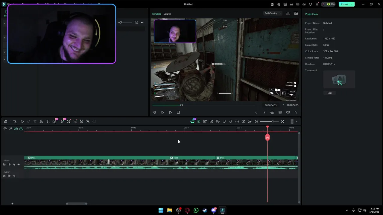This screenshot has height=215, width=383.
Task: Open the apps grid icon in title bar
Action: click(317, 4)
